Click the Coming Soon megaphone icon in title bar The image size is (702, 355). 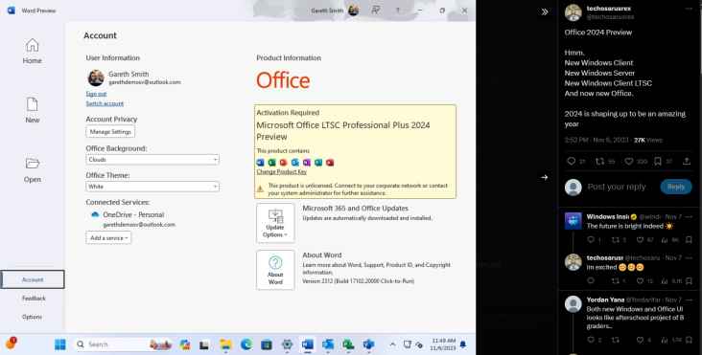click(376, 11)
